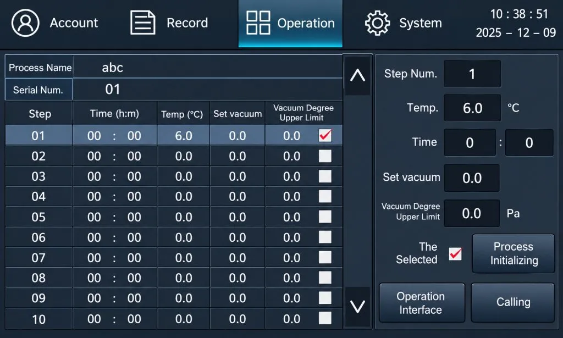Enable the step 03 checkbox
Screen dimensions: 563x338
(x=325, y=176)
